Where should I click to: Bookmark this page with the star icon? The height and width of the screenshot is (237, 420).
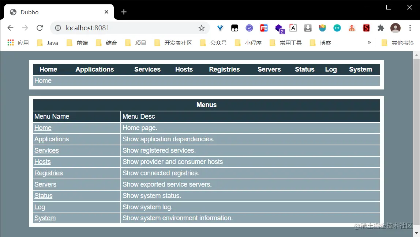pyautogui.click(x=202, y=28)
